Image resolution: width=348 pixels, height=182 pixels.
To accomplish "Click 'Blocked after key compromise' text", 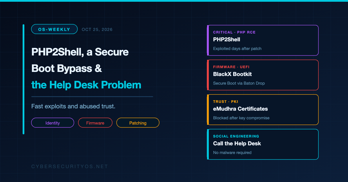I will click(x=241, y=118).
